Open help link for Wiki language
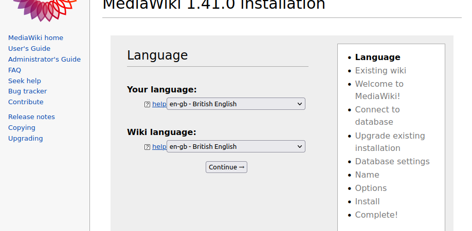Viewport: 472px width, 231px height. coord(159,147)
